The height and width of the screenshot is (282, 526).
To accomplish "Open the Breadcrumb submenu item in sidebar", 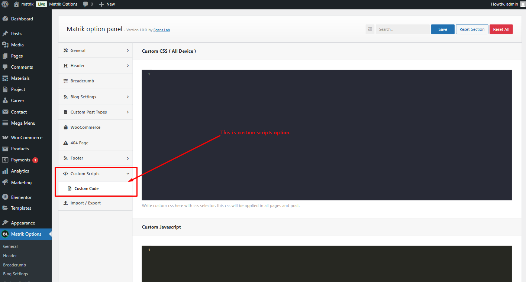I will tap(14, 265).
